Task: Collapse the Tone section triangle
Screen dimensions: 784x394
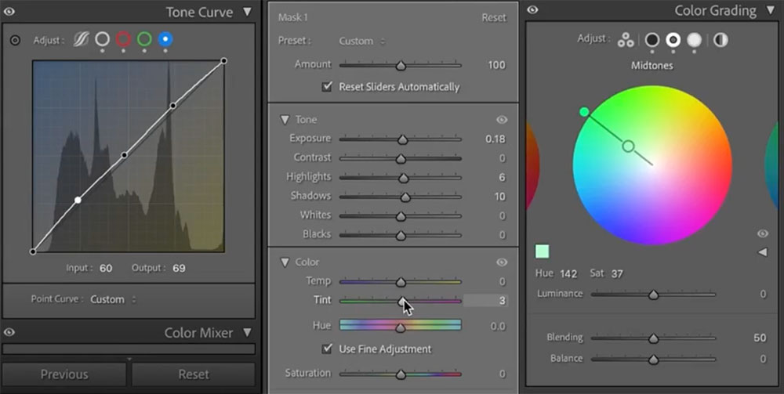Action: (285, 120)
